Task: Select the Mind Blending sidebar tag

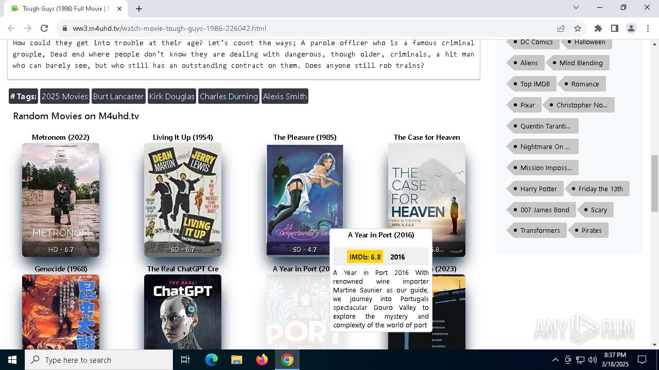Action: 578,63
